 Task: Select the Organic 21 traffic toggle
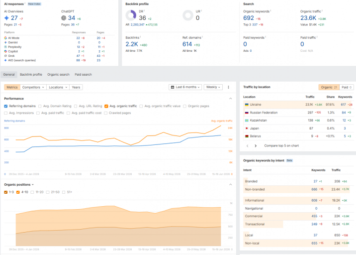[x=329, y=87]
